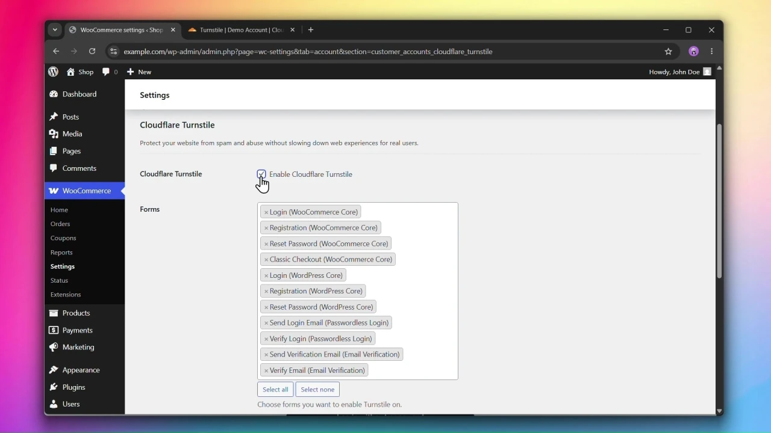771x433 pixels.
Task: Remove Registration (WooCommerce Core) tag
Action: tap(266, 228)
